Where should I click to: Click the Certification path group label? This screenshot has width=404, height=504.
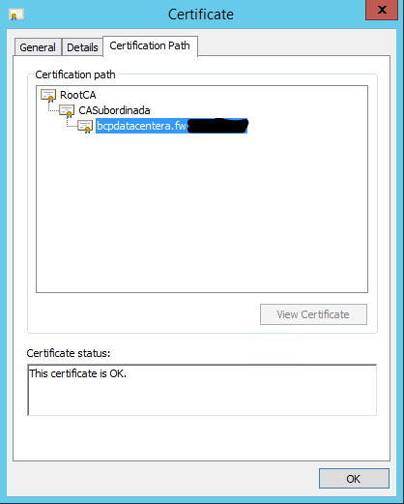[x=75, y=74]
